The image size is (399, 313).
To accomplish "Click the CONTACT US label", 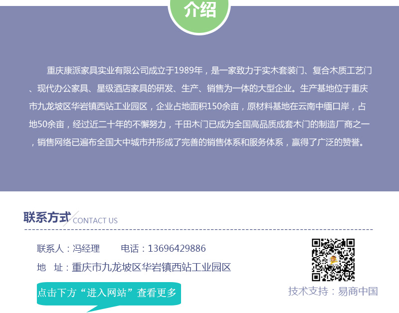I will point(95,220).
